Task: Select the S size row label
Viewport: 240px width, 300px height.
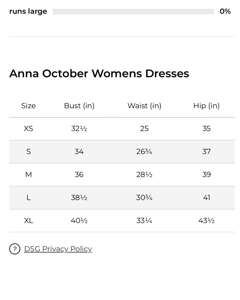Action: [28, 152]
